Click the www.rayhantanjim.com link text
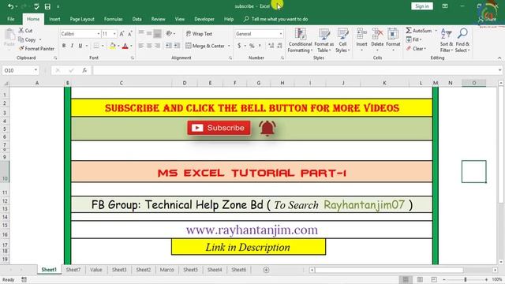 coord(252,230)
